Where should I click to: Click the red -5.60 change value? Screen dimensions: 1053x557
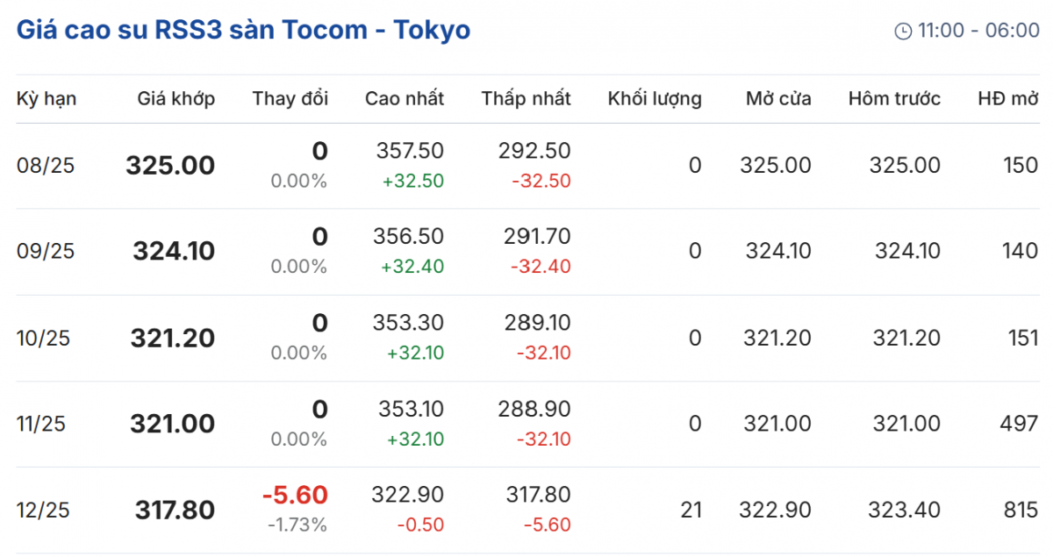point(295,496)
